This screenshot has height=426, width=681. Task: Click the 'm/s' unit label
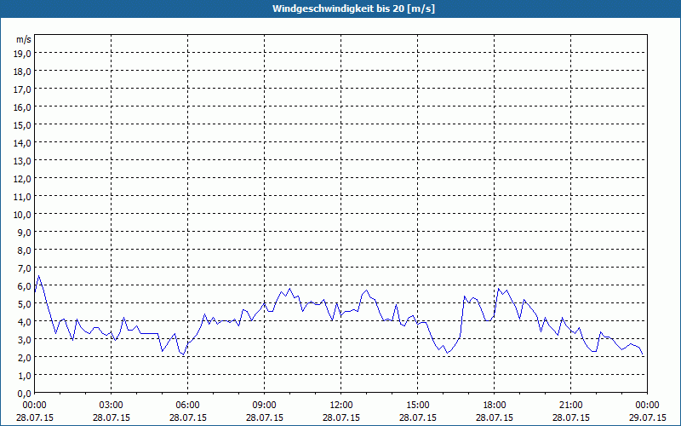click(x=24, y=39)
